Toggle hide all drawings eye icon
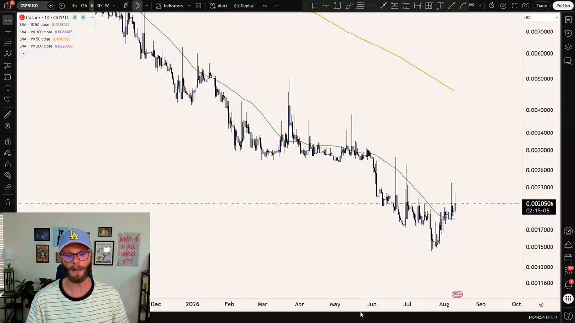 click(8, 176)
